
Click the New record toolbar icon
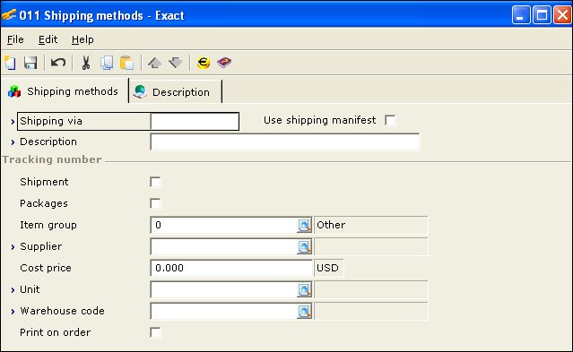point(10,63)
